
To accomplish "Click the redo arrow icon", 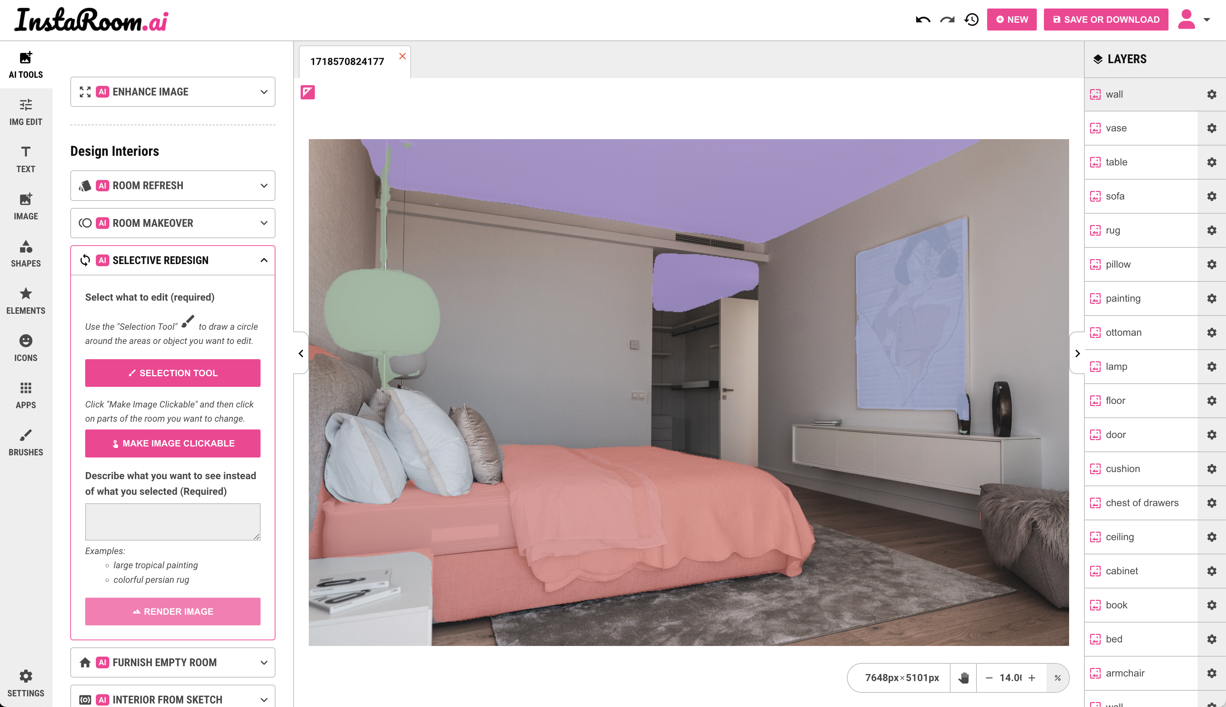I will pos(947,20).
